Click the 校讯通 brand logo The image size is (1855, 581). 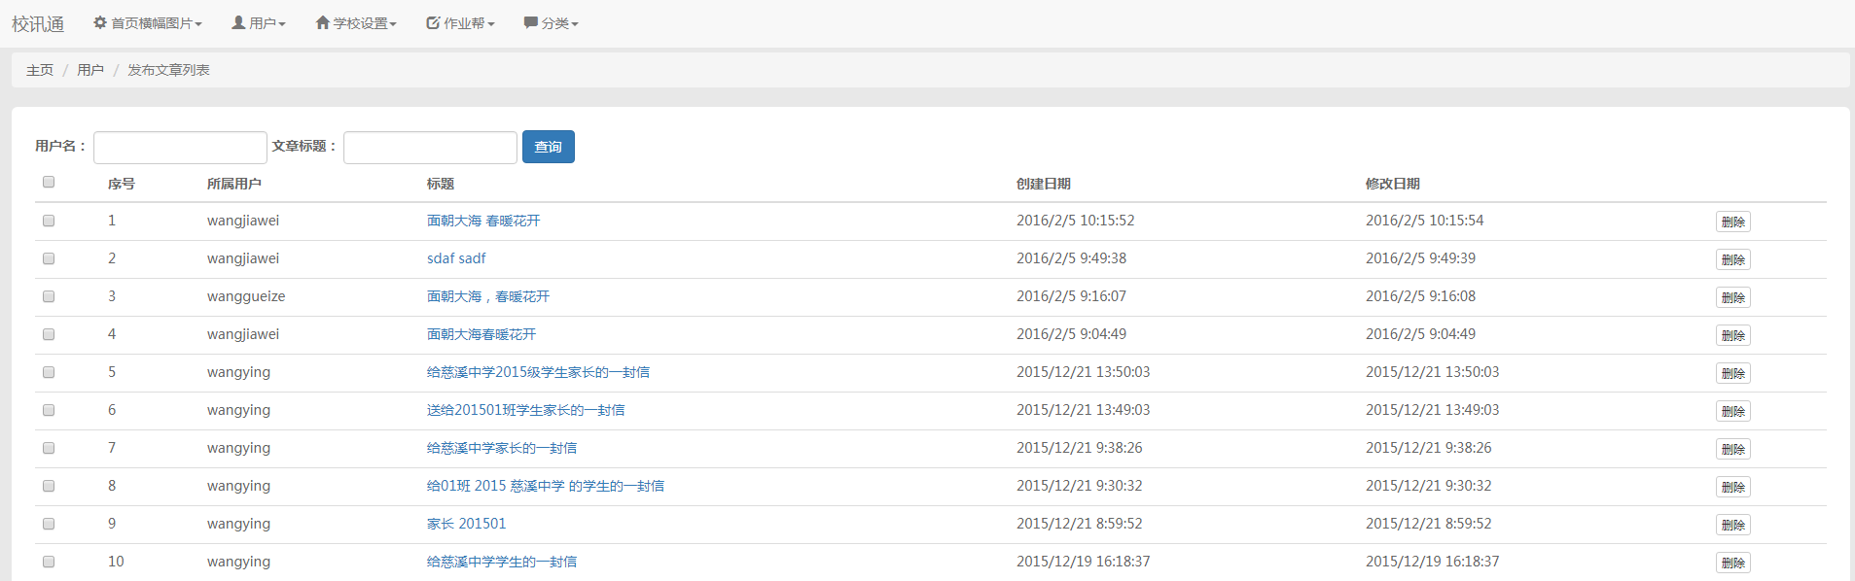(38, 23)
